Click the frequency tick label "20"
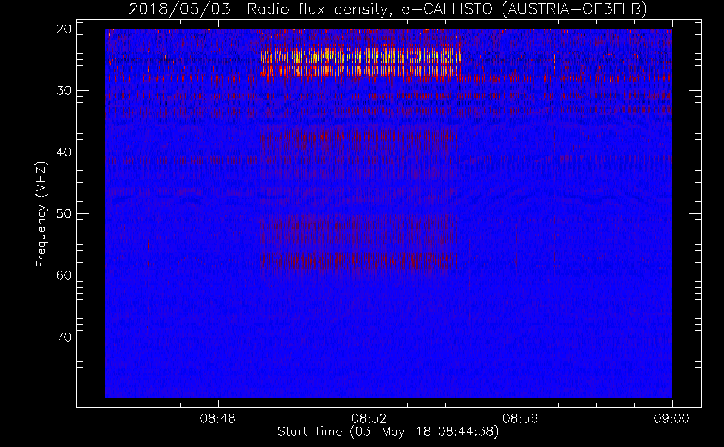 (x=64, y=29)
